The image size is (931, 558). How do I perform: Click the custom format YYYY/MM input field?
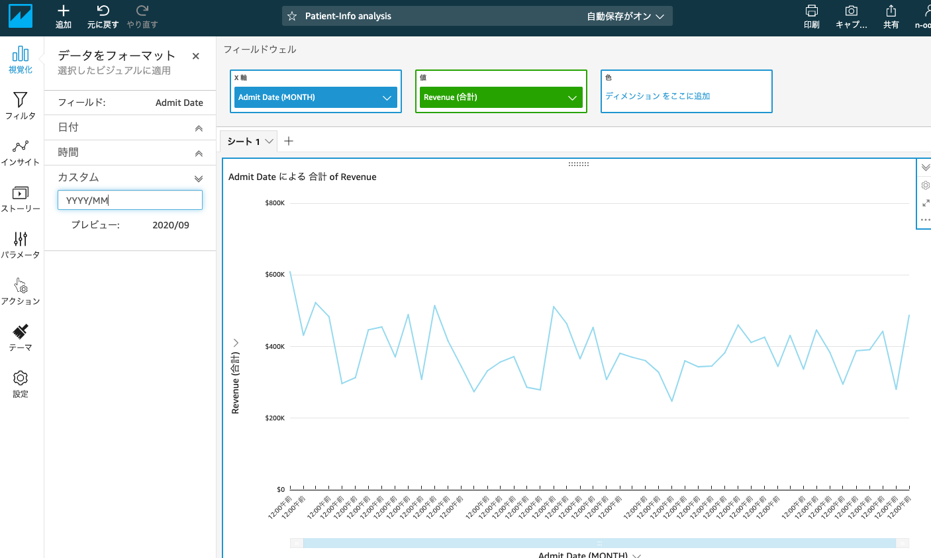tap(130, 200)
